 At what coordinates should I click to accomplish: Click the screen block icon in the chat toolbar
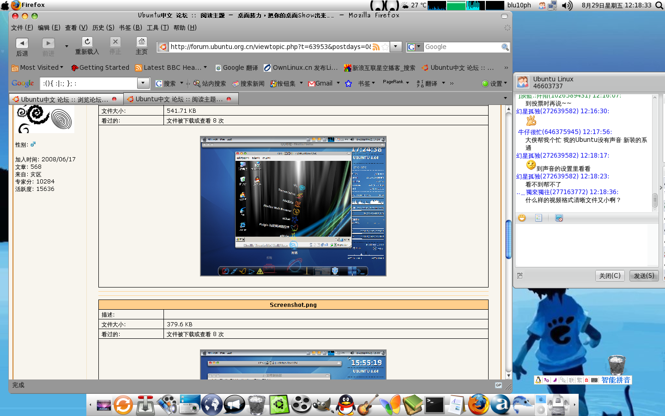pyautogui.click(x=559, y=218)
